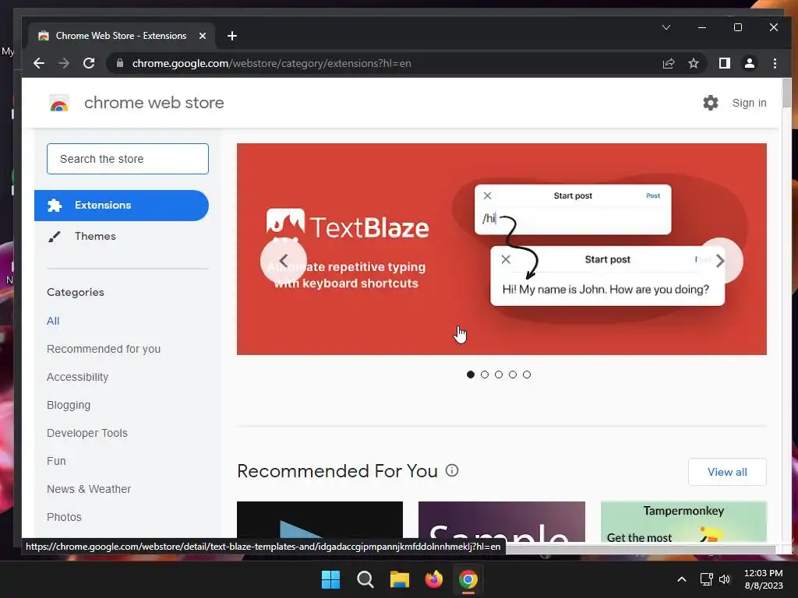Open File Explorer from taskbar
The width and height of the screenshot is (798, 598).
400,579
